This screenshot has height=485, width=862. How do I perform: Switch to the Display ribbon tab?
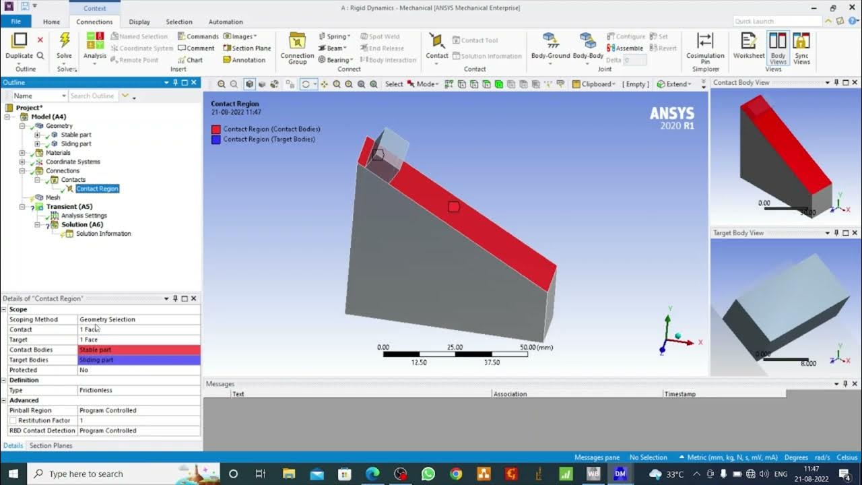click(x=139, y=22)
